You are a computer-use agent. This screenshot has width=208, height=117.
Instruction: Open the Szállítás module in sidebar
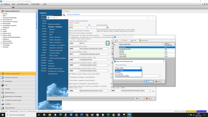pyautogui.click(x=8, y=104)
